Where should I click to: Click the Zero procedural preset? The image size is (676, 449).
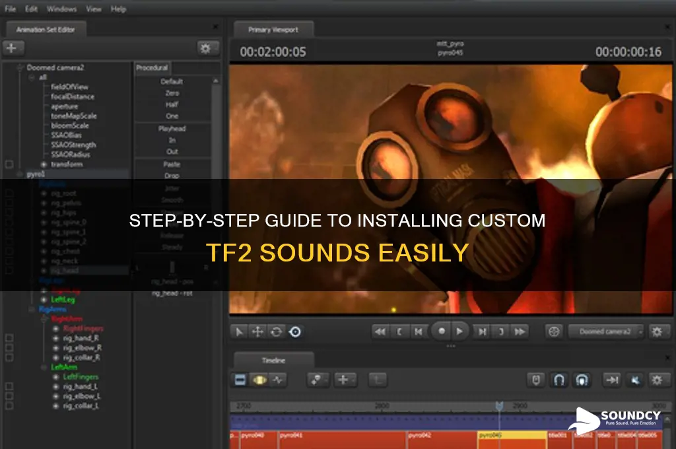pos(172,93)
